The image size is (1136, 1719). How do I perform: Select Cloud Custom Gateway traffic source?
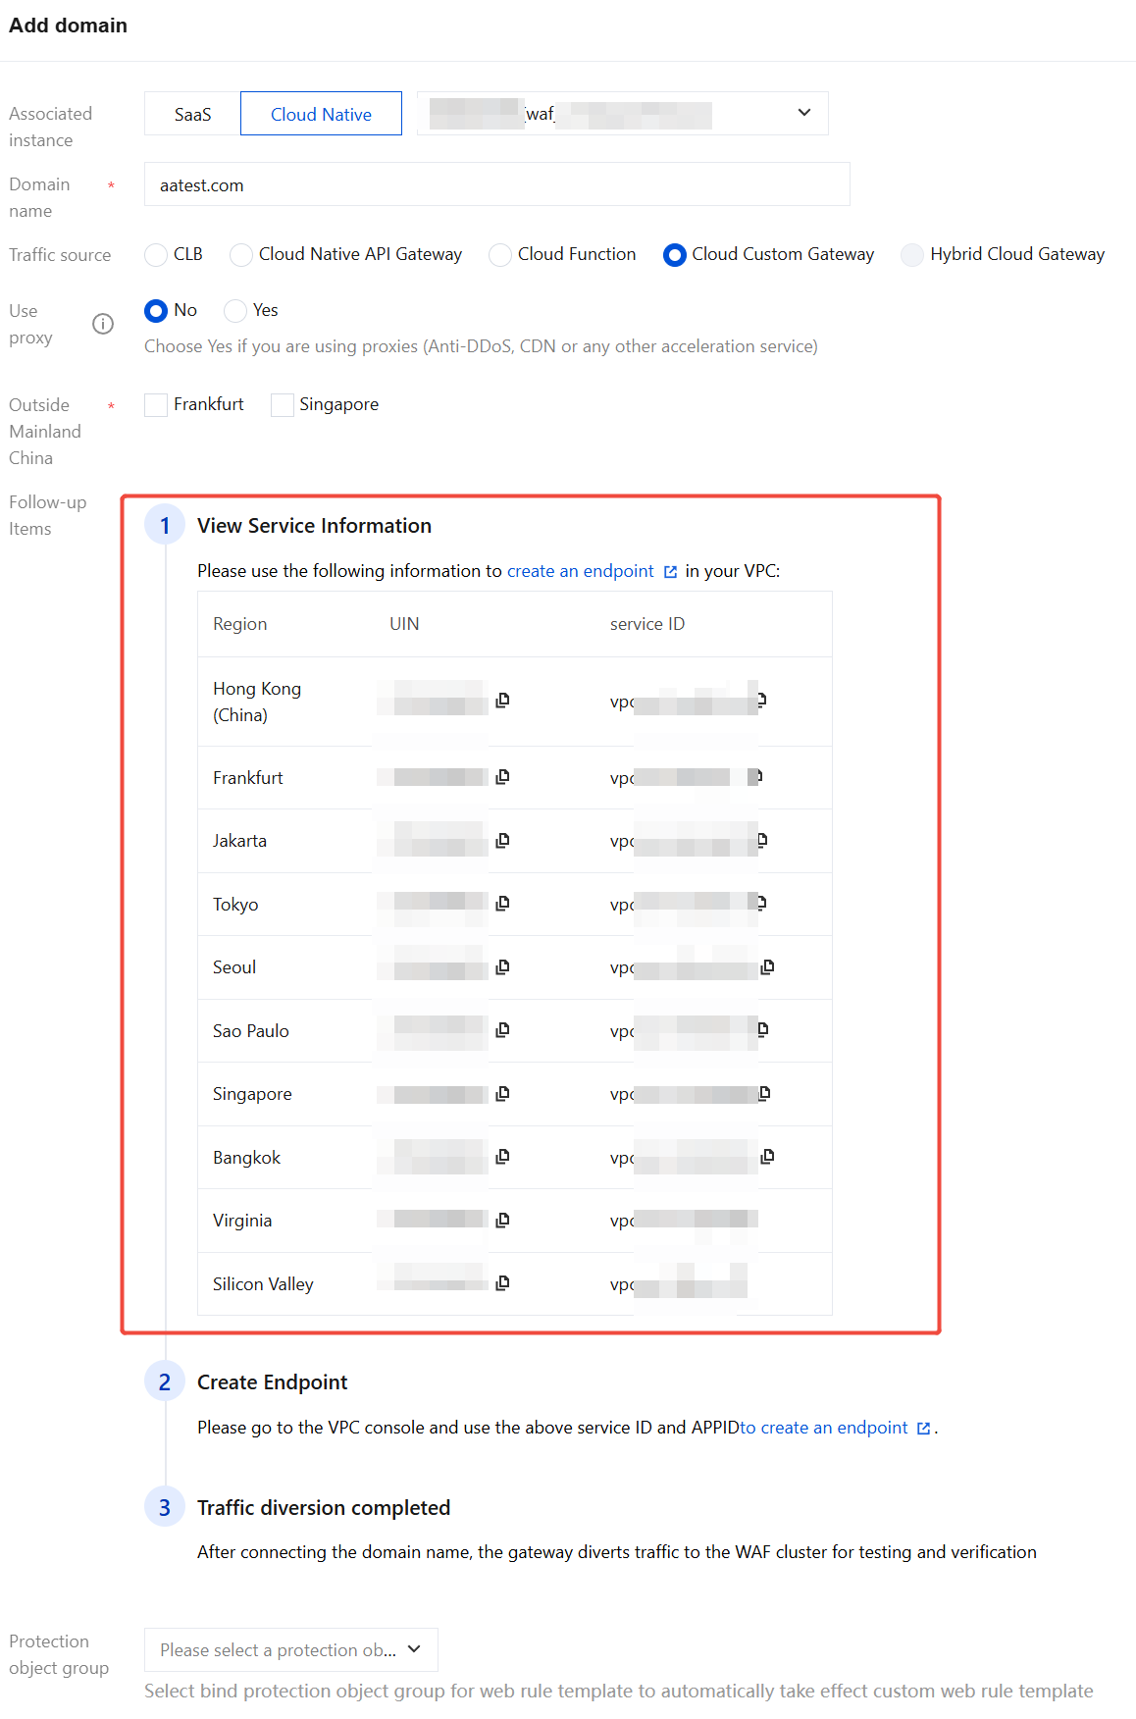[x=674, y=255]
